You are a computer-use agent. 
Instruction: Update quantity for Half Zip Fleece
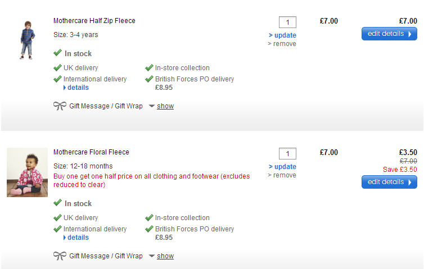(x=285, y=35)
